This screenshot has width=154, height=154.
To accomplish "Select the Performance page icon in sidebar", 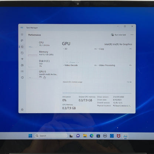I will 22,47.
